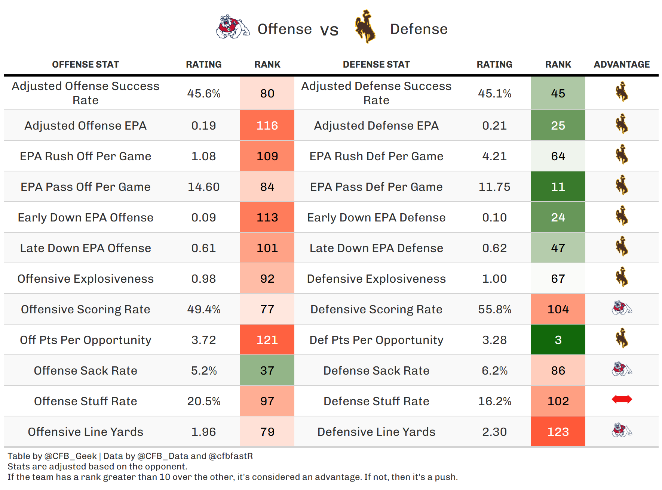Click the Fresno State bulldog logo in the header

[233, 27]
